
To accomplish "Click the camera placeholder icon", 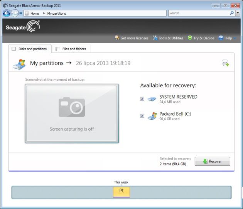I will pyautogui.click(x=72, y=107).
